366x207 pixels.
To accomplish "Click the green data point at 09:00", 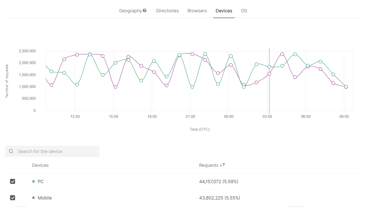I will 346,87.
